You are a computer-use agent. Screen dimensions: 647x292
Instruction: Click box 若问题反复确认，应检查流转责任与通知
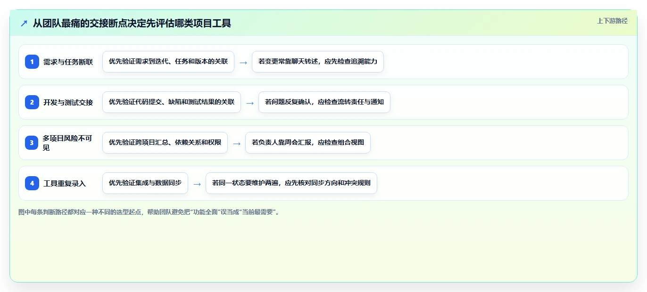click(x=324, y=102)
